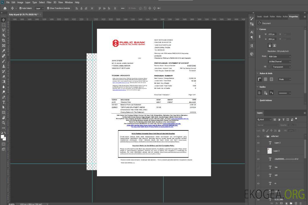
Task: Open the Character panel icon
Action: pos(252,32)
